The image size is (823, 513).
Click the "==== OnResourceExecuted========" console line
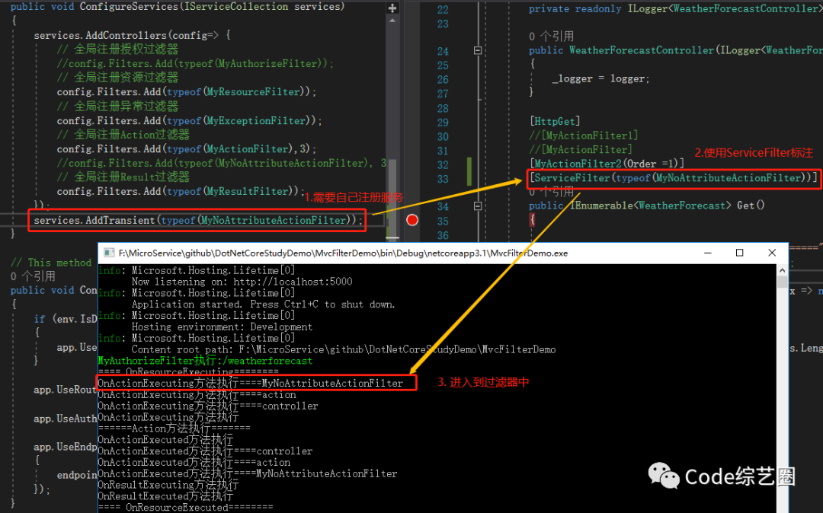pos(185,507)
